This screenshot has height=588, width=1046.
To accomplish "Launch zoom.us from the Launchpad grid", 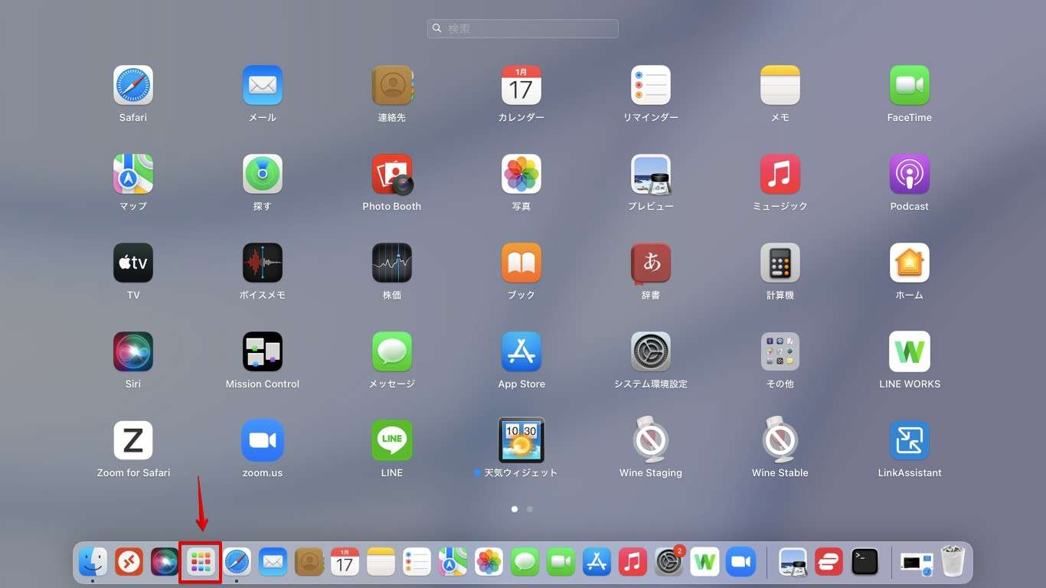I will pos(263,440).
